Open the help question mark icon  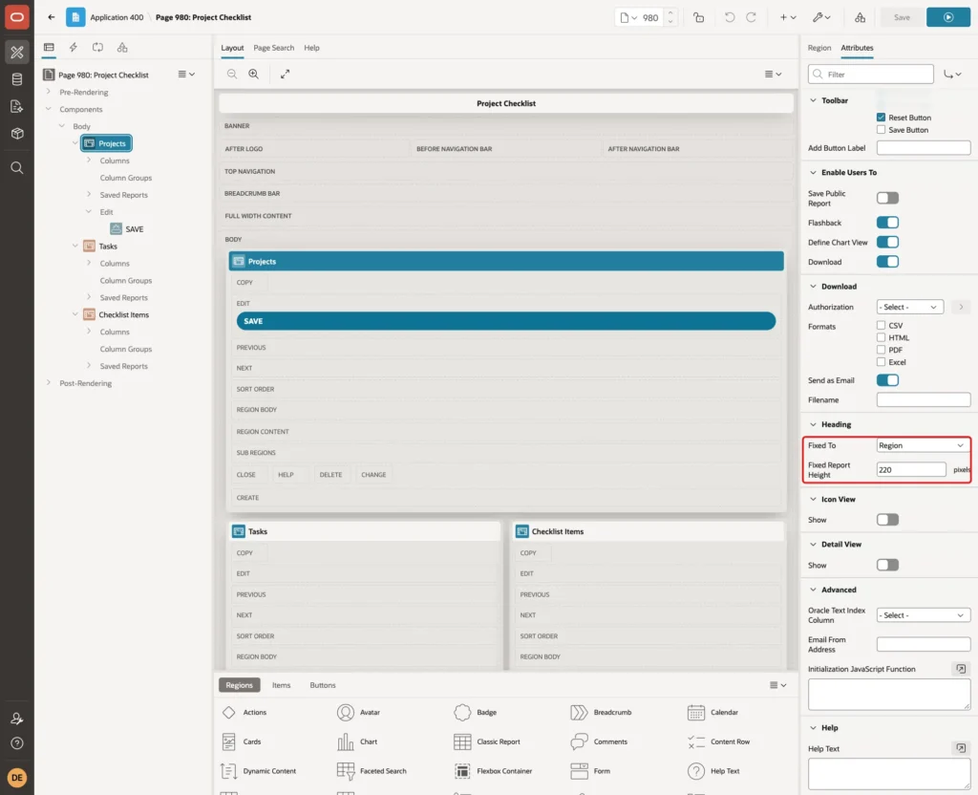click(x=17, y=743)
